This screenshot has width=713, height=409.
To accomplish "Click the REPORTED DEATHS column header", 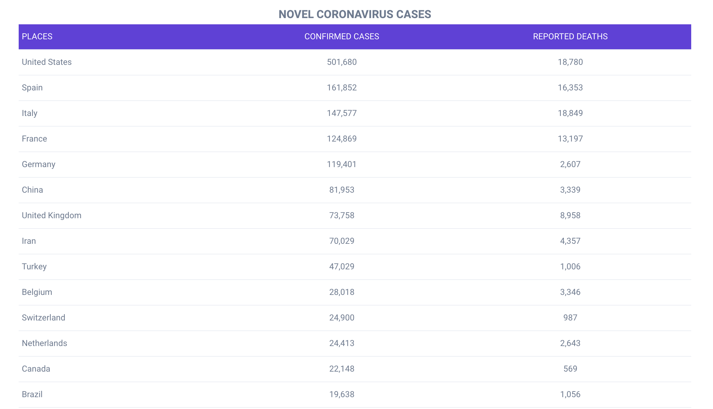I will pos(570,36).
